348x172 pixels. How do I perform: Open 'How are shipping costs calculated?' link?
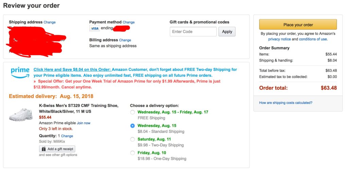(x=285, y=103)
